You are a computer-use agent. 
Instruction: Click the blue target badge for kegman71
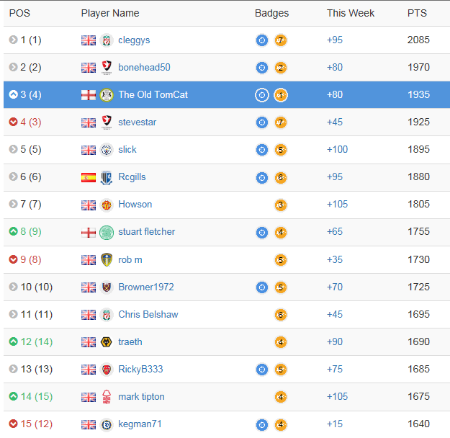coord(262,424)
